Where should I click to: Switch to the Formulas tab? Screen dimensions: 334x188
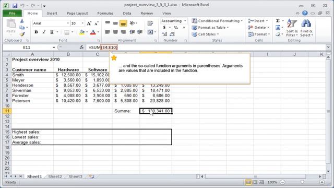pyautogui.click(x=105, y=13)
